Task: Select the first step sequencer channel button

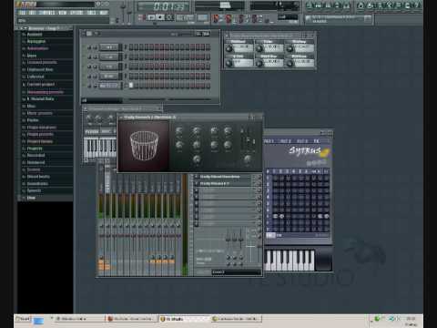Action: pos(109,47)
